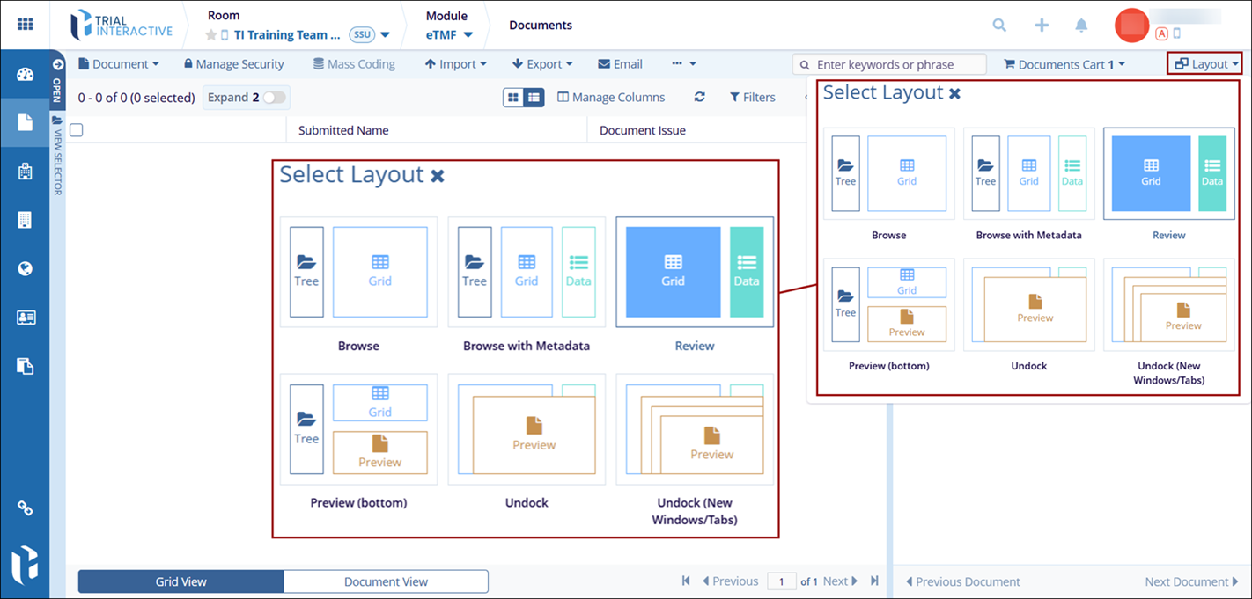Select the Grid View tab
The height and width of the screenshot is (599, 1252).
point(180,581)
